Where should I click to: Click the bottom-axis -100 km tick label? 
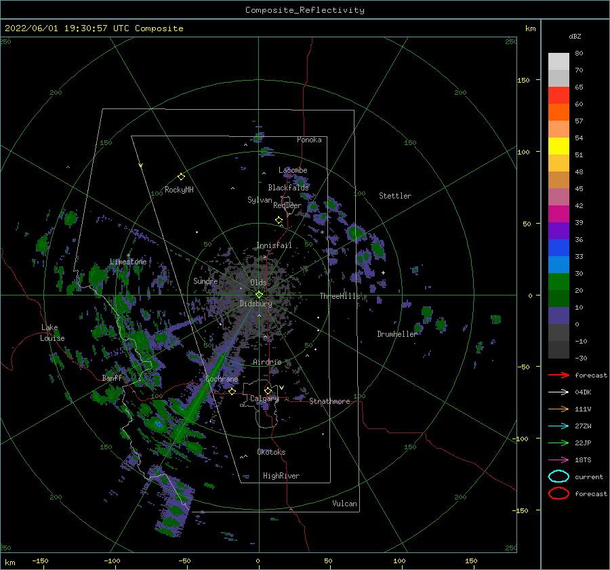[112, 561]
